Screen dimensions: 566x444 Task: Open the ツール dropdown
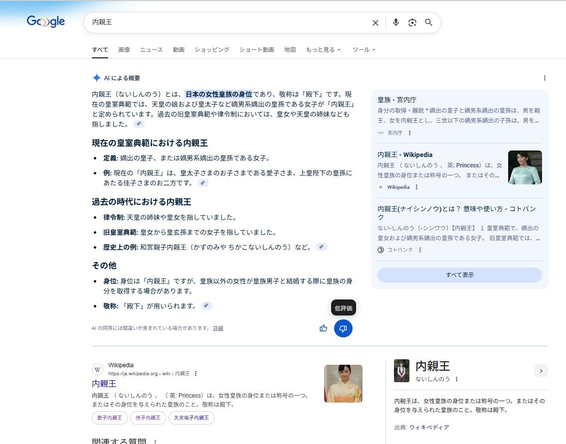point(364,50)
